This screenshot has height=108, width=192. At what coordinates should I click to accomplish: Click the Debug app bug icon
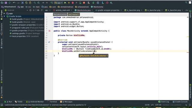pyautogui.click(x=73, y=3)
